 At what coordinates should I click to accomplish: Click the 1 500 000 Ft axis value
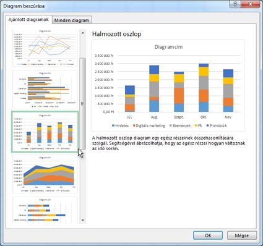coord(104,88)
